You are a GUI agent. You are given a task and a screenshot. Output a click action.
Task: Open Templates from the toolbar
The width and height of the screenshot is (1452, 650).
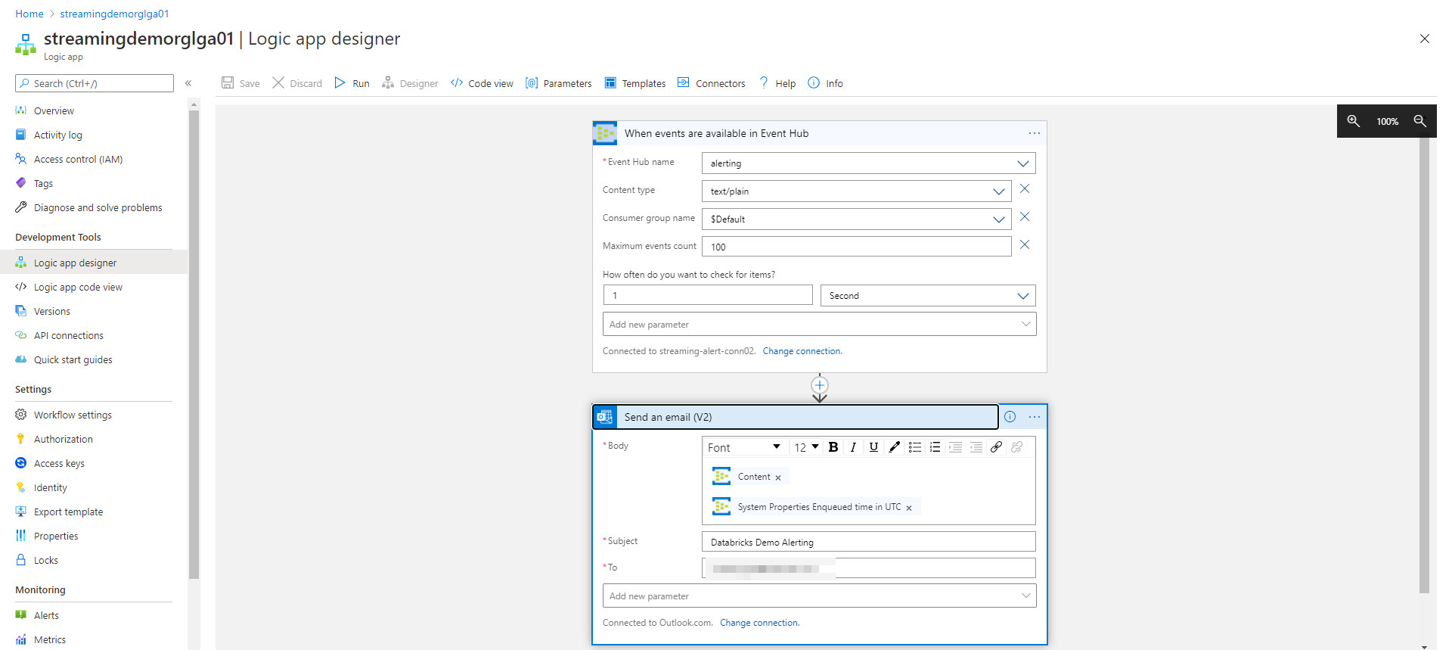pyautogui.click(x=635, y=83)
